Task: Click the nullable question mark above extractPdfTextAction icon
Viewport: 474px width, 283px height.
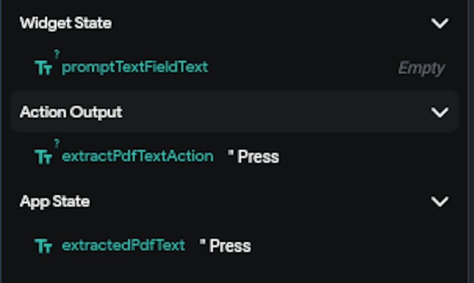Action: pyautogui.click(x=57, y=144)
